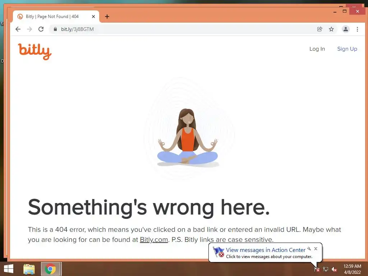Image resolution: width=368 pixels, height=276 pixels.
Task: Click the Action Center flag in the balloon
Action: tap(218, 252)
